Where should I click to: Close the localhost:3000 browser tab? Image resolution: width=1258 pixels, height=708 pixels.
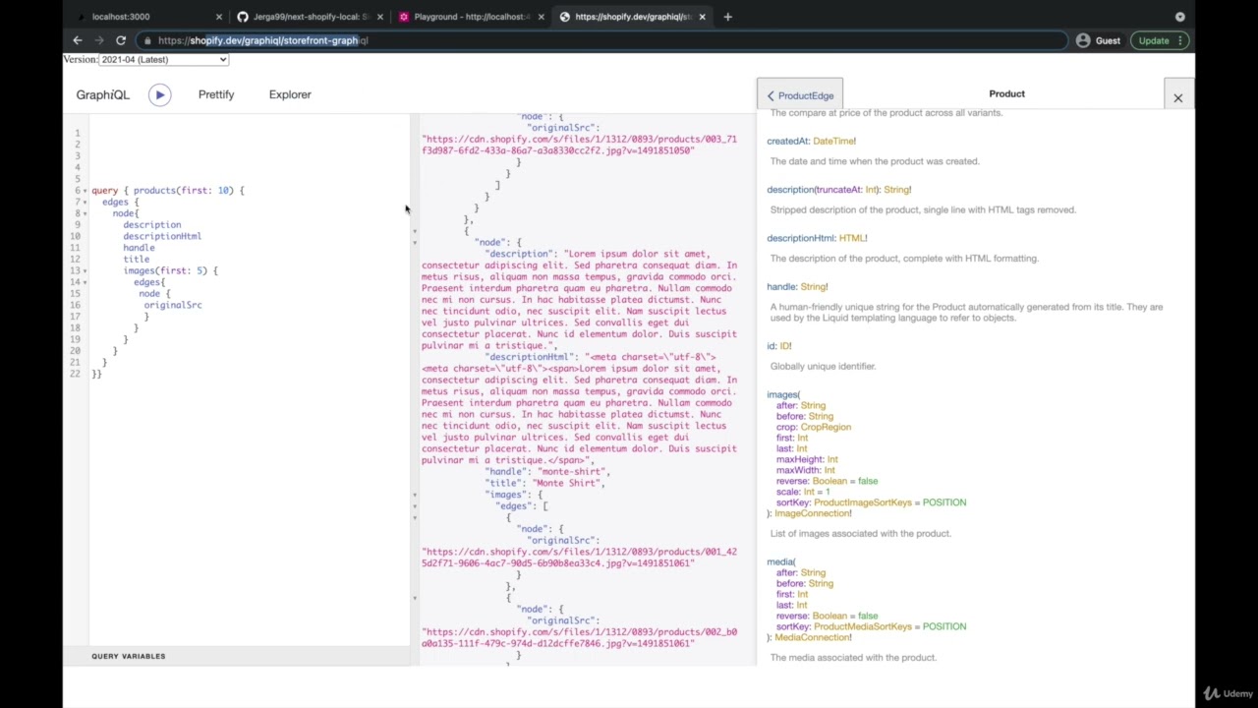click(219, 17)
